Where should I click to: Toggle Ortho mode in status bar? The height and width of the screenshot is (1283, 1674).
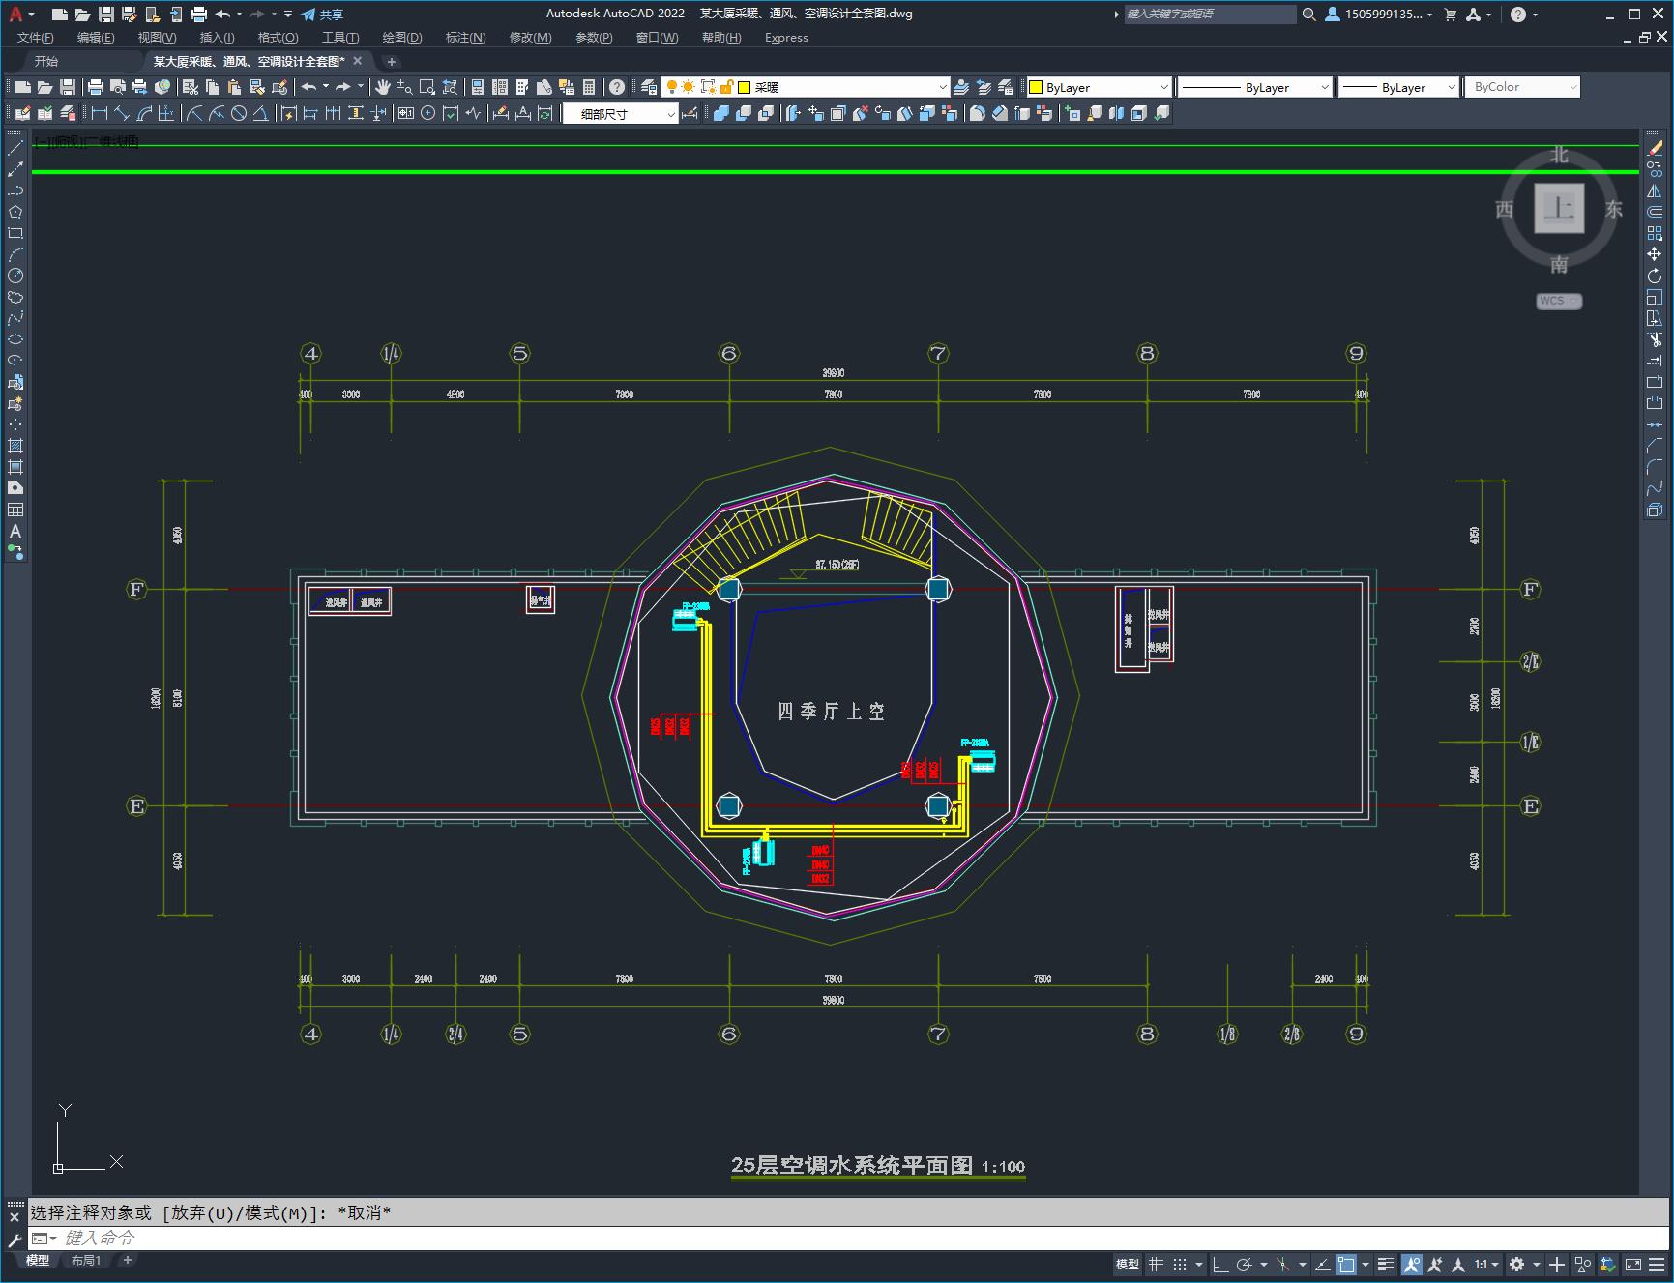[x=1220, y=1265]
